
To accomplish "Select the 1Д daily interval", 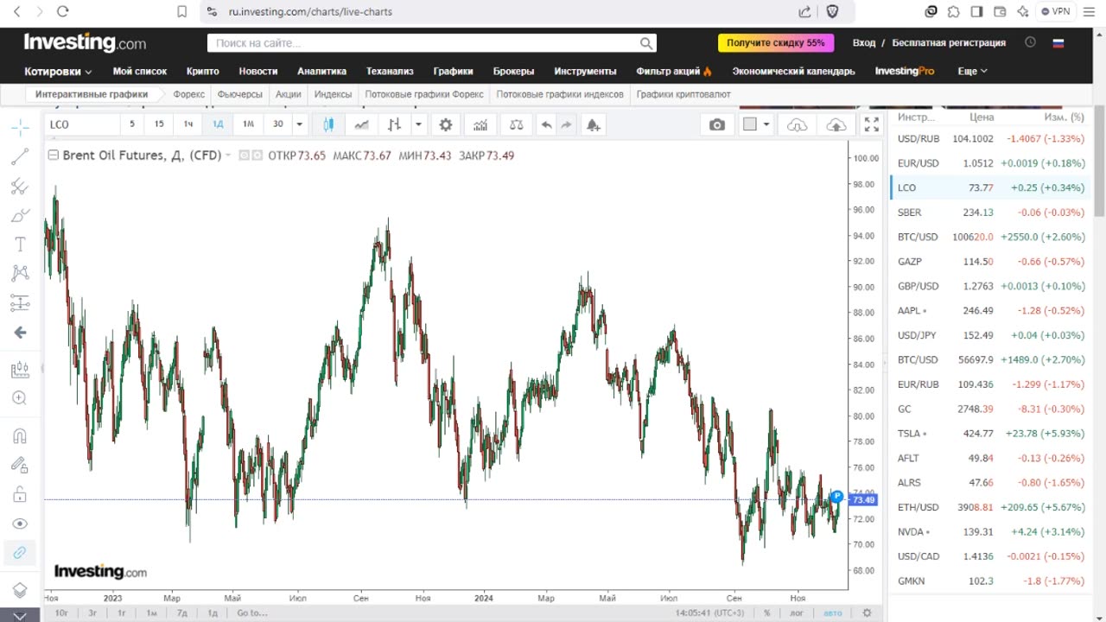I will coord(218,124).
